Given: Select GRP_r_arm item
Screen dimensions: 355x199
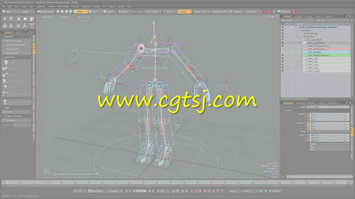Looking at the screenshot, I should click(x=313, y=65).
